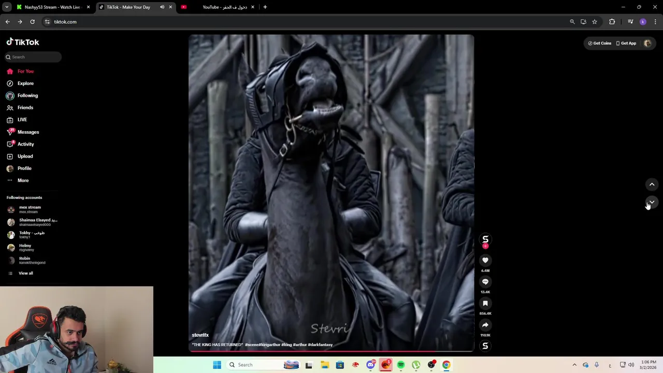Mute the TikTok tab audio
The height and width of the screenshot is (373, 663).
[162, 7]
